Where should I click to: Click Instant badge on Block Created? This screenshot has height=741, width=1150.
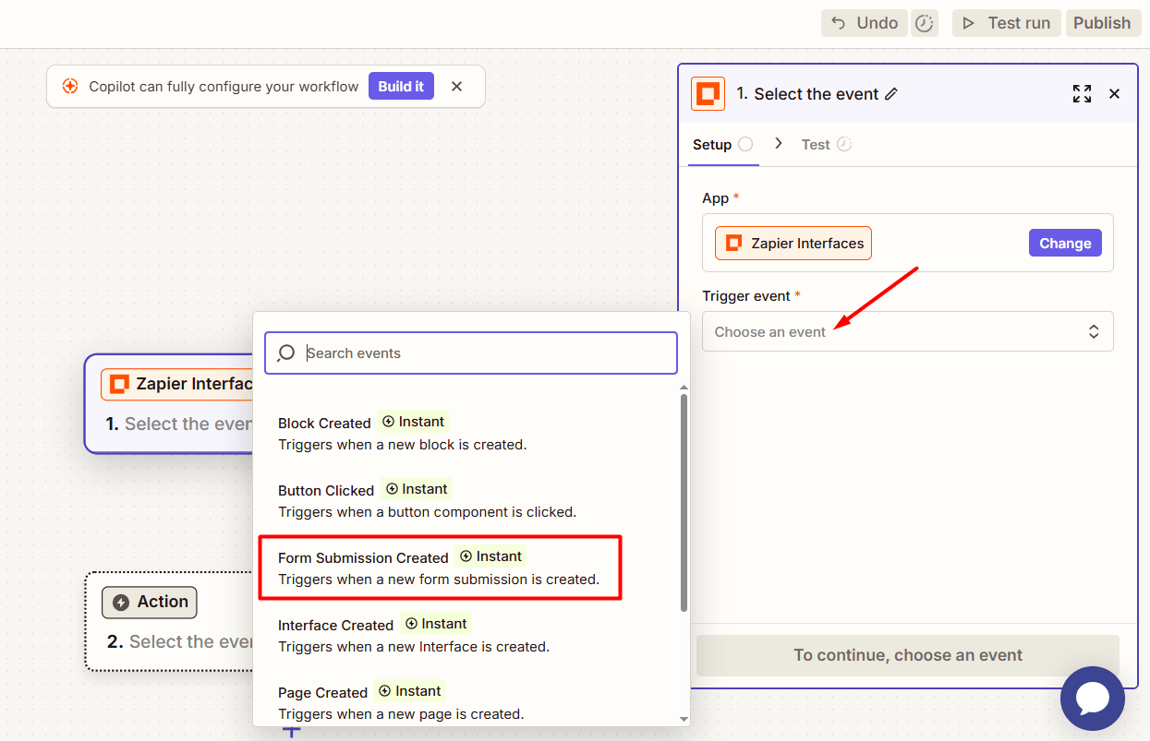413,422
